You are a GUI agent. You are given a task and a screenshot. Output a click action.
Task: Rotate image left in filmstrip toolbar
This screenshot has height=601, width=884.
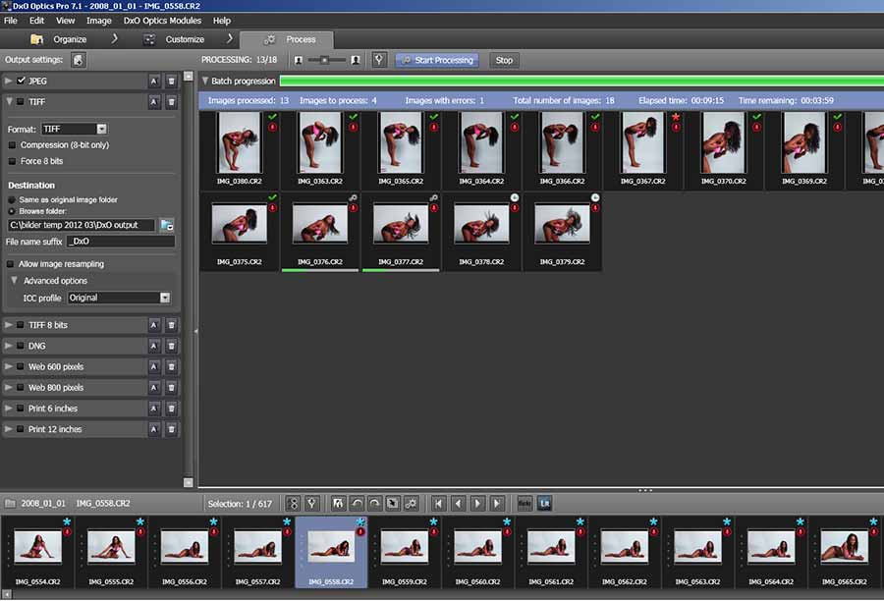tap(357, 503)
